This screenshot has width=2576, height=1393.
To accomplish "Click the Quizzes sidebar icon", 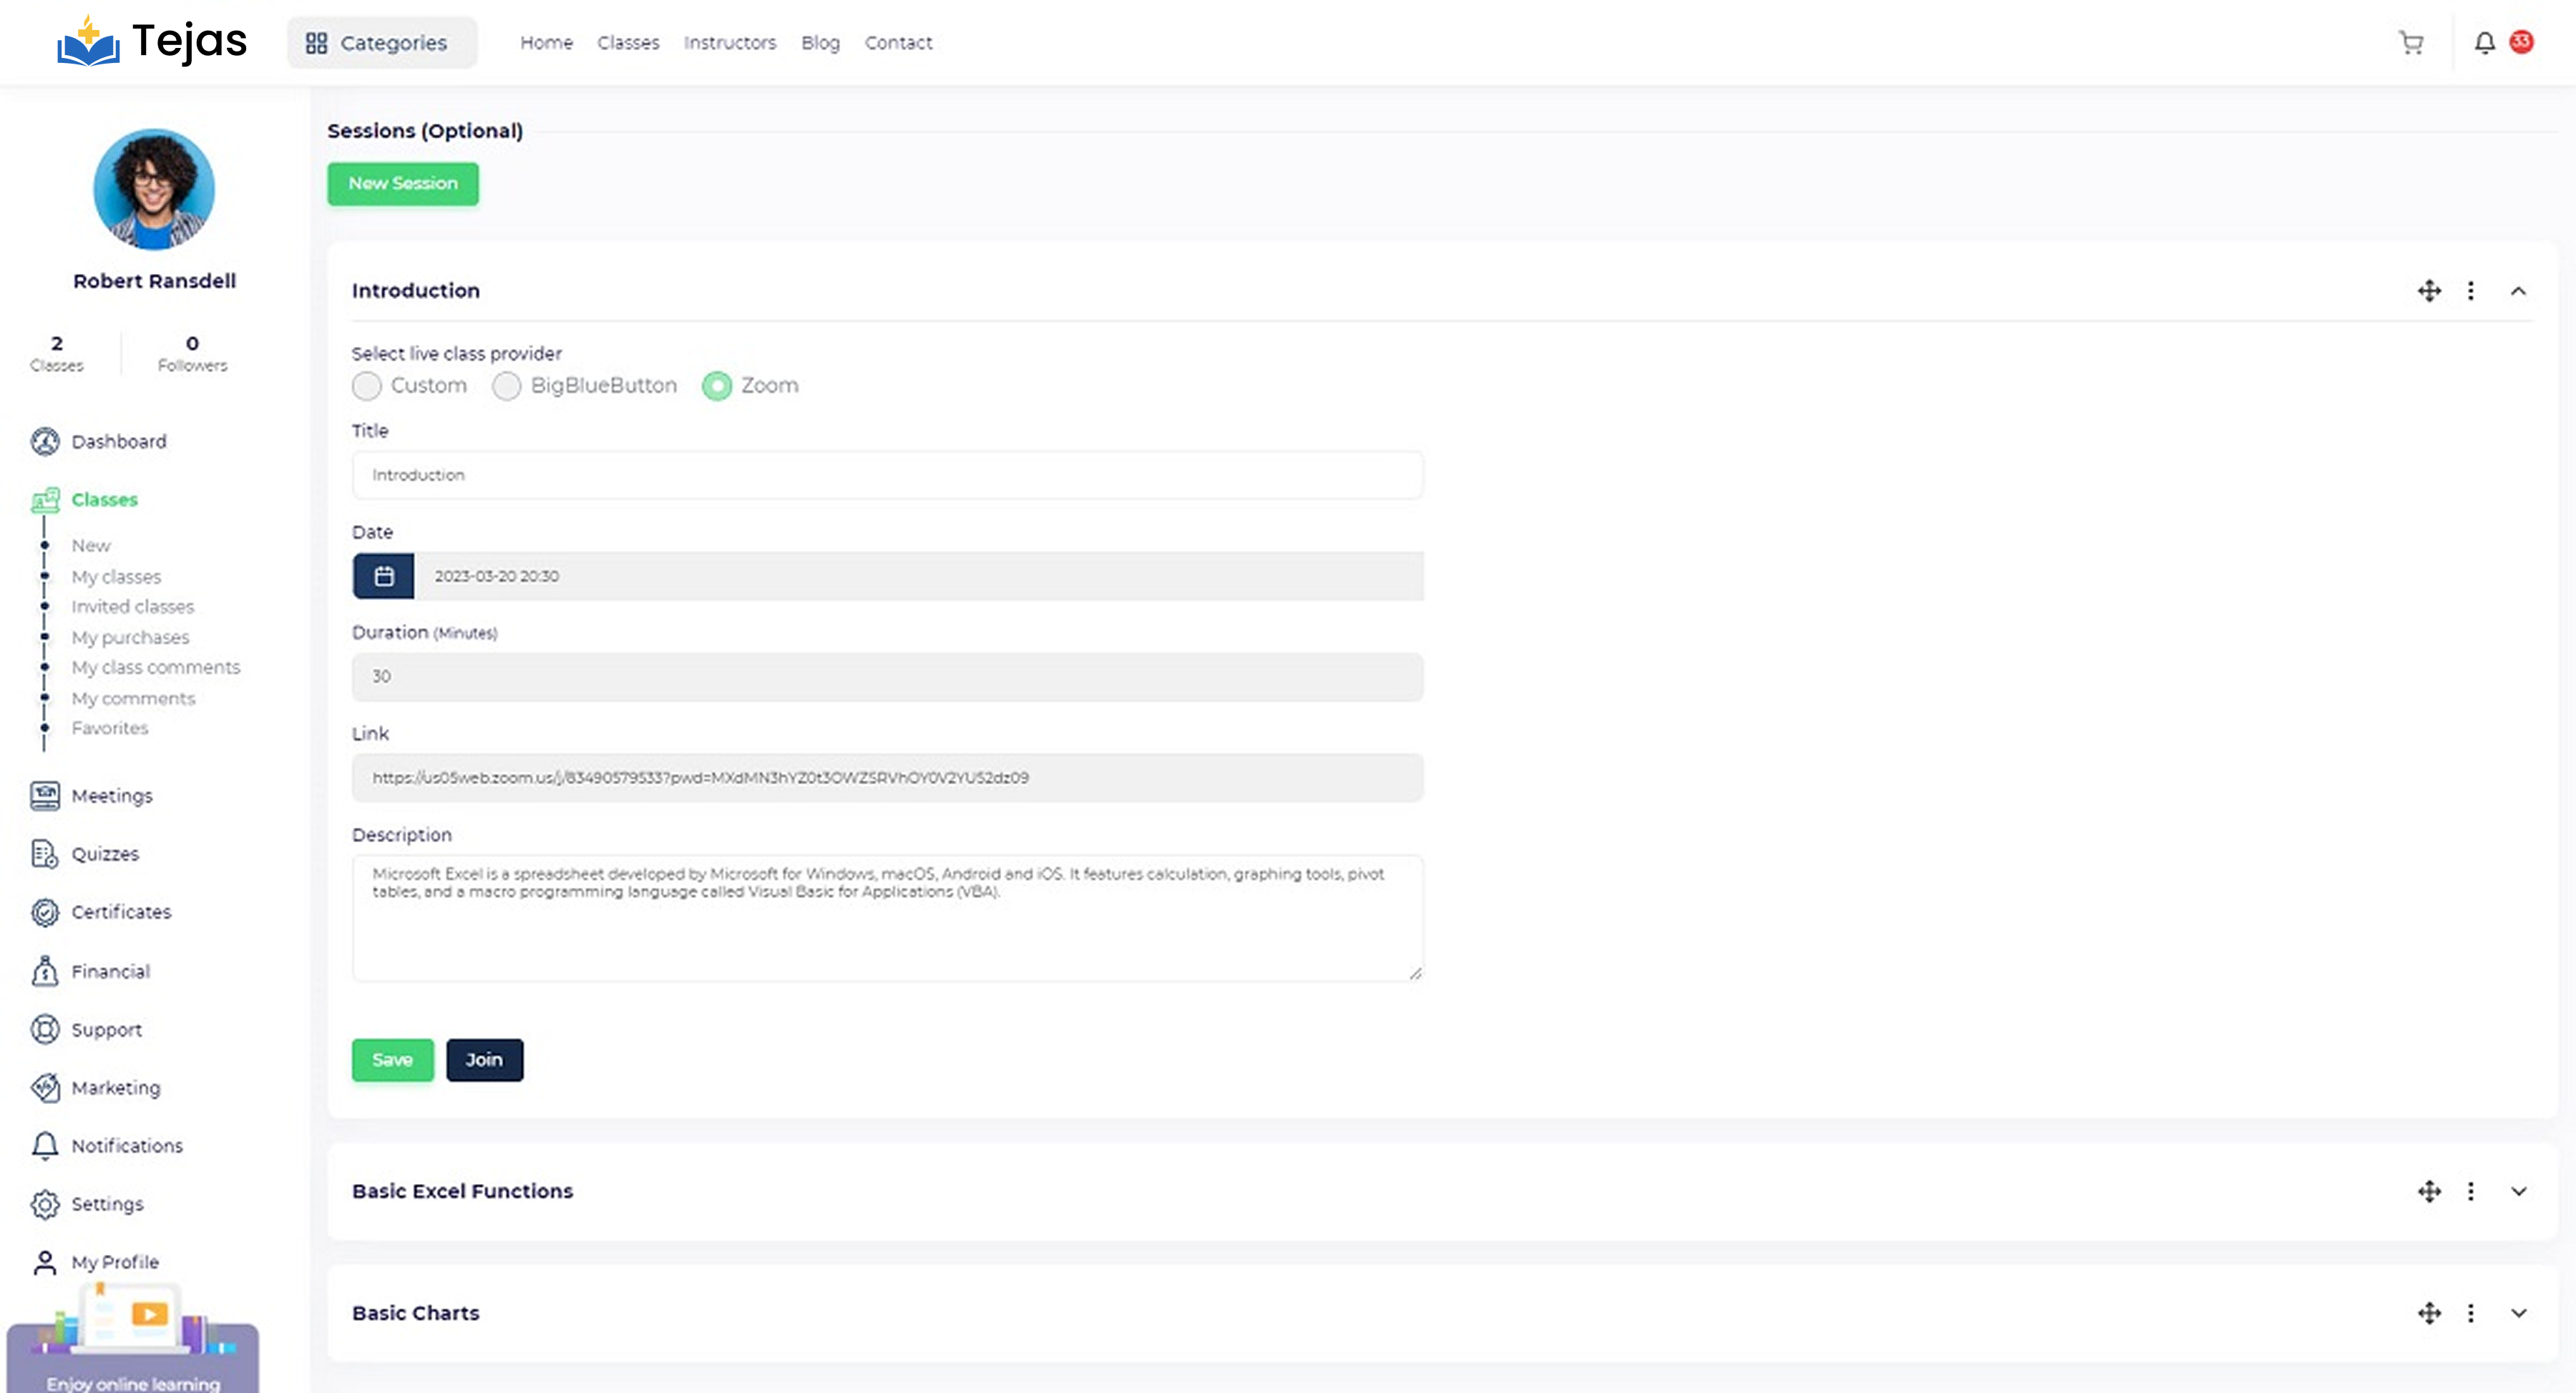I will (45, 854).
